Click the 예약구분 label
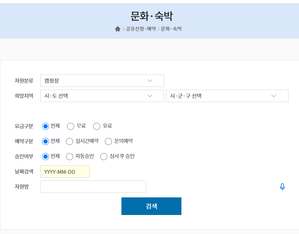299x234 pixels. 24,141
